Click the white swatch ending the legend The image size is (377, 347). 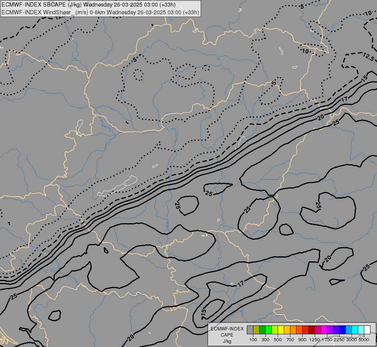tap(367, 330)
